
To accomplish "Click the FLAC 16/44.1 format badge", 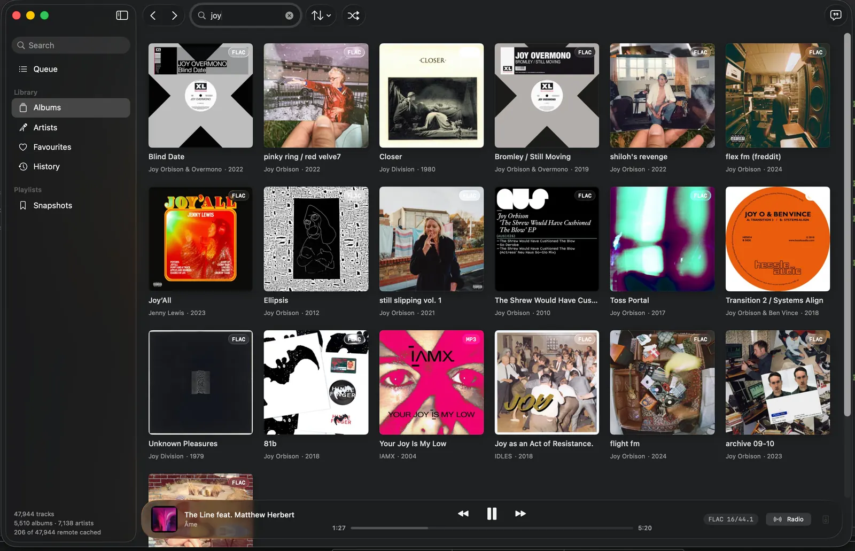I will pos(730,519).
